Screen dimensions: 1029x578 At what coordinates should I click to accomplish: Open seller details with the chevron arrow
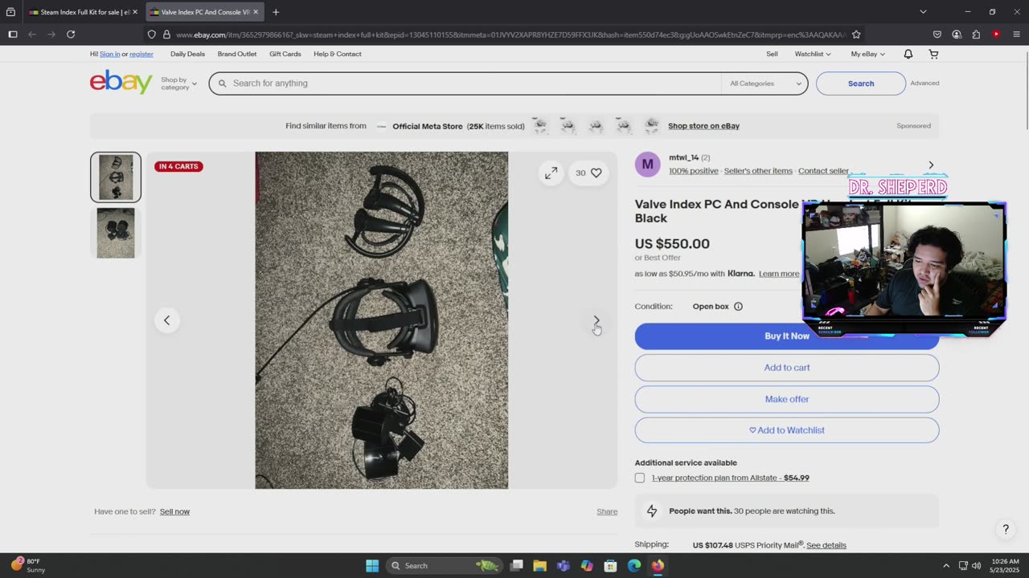[931, 165]
